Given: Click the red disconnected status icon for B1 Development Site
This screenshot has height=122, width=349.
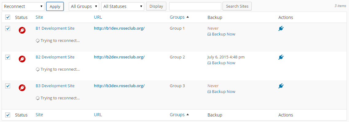Looking at the screenshot, I should pos(22,30).
